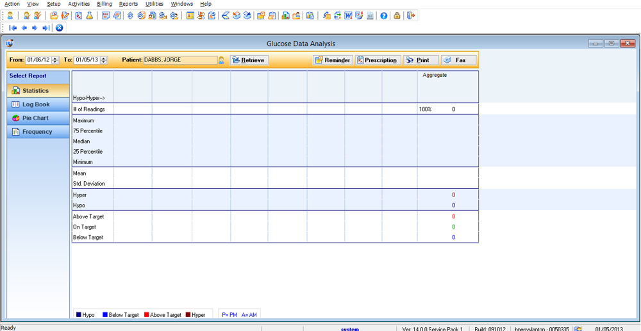Click the status bar icon beside bperrylaptop
641x331 pixels.
[578, 328]
